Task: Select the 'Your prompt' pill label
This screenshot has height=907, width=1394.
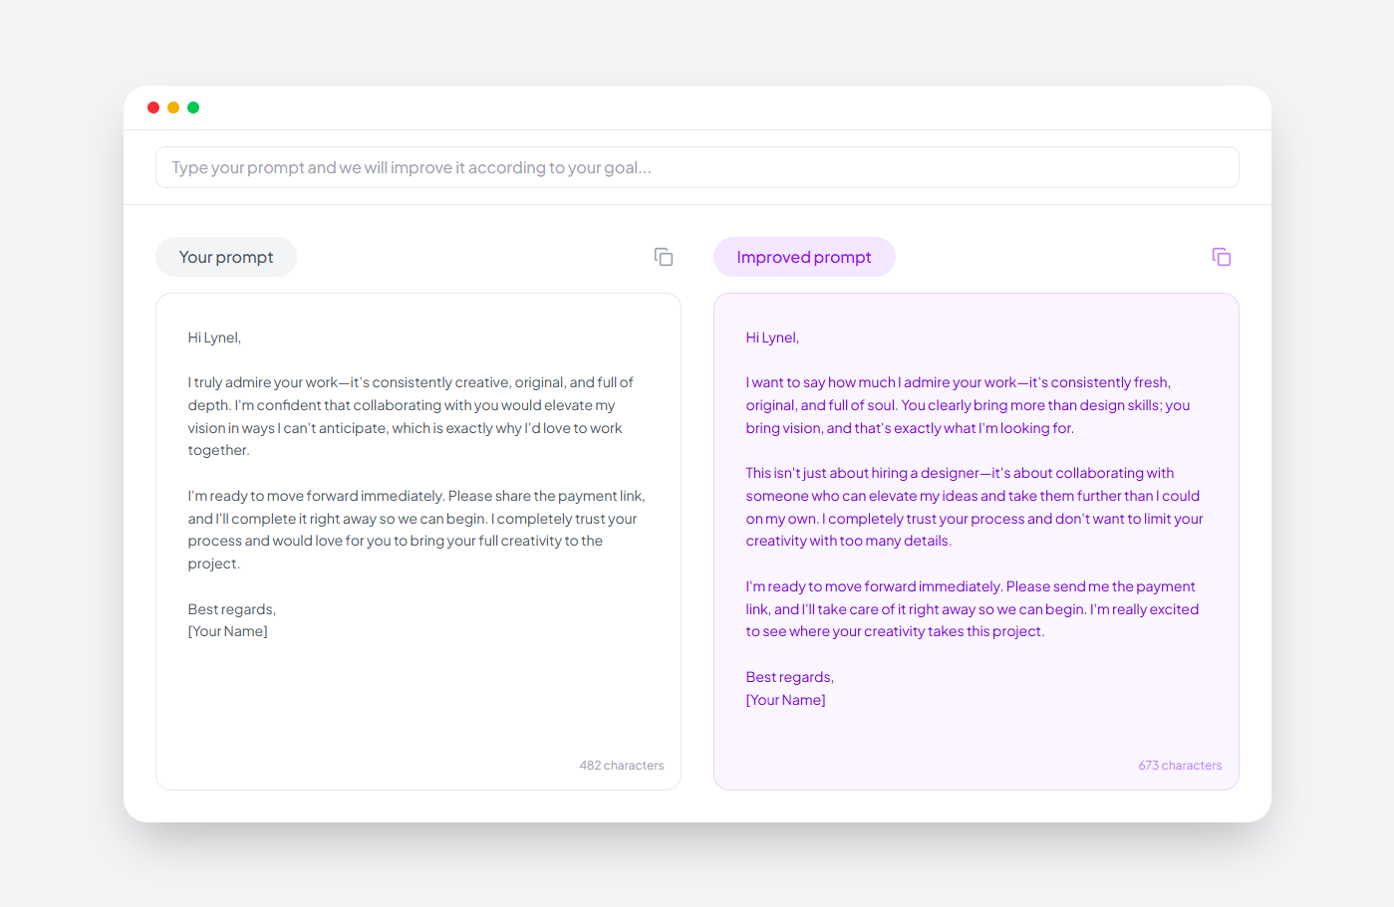Action: [226, 257]
